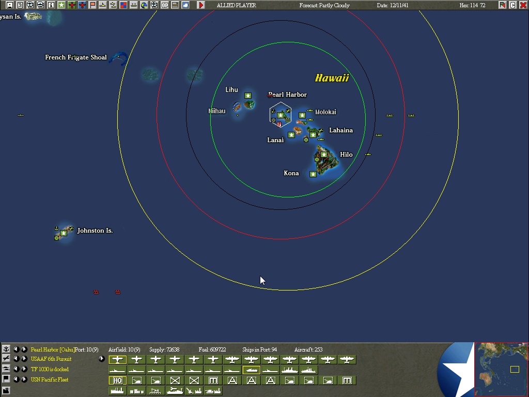Click the ship task force row icon
This screenshot has height=397, width=529.
click(x=6, y=369)
